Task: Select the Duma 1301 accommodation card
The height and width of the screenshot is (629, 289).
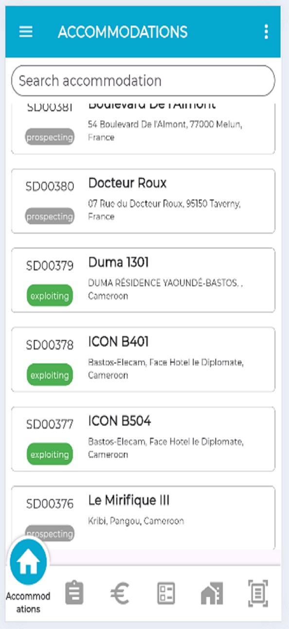Action: pos(143,280)
